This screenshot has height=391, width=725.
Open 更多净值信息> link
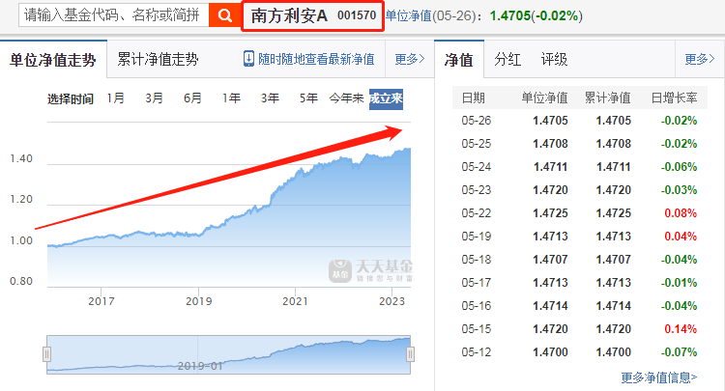click(659, 377)
